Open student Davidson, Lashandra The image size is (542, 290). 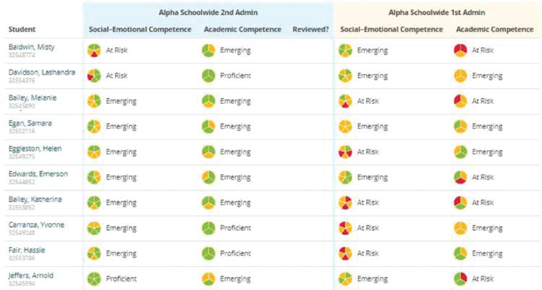pyautogui.click(x=42, y=72)
